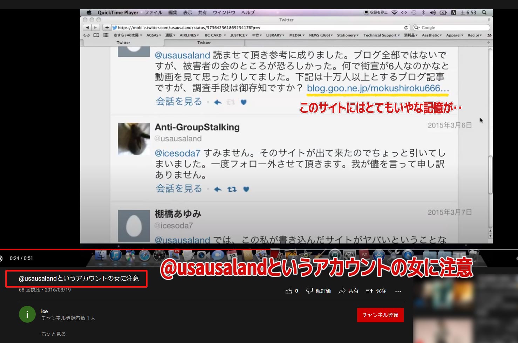Image resolution: width=518 pixels, height=343 pixels.
Task: Click Safari's forward arrow button
Action: coord(95,27)
